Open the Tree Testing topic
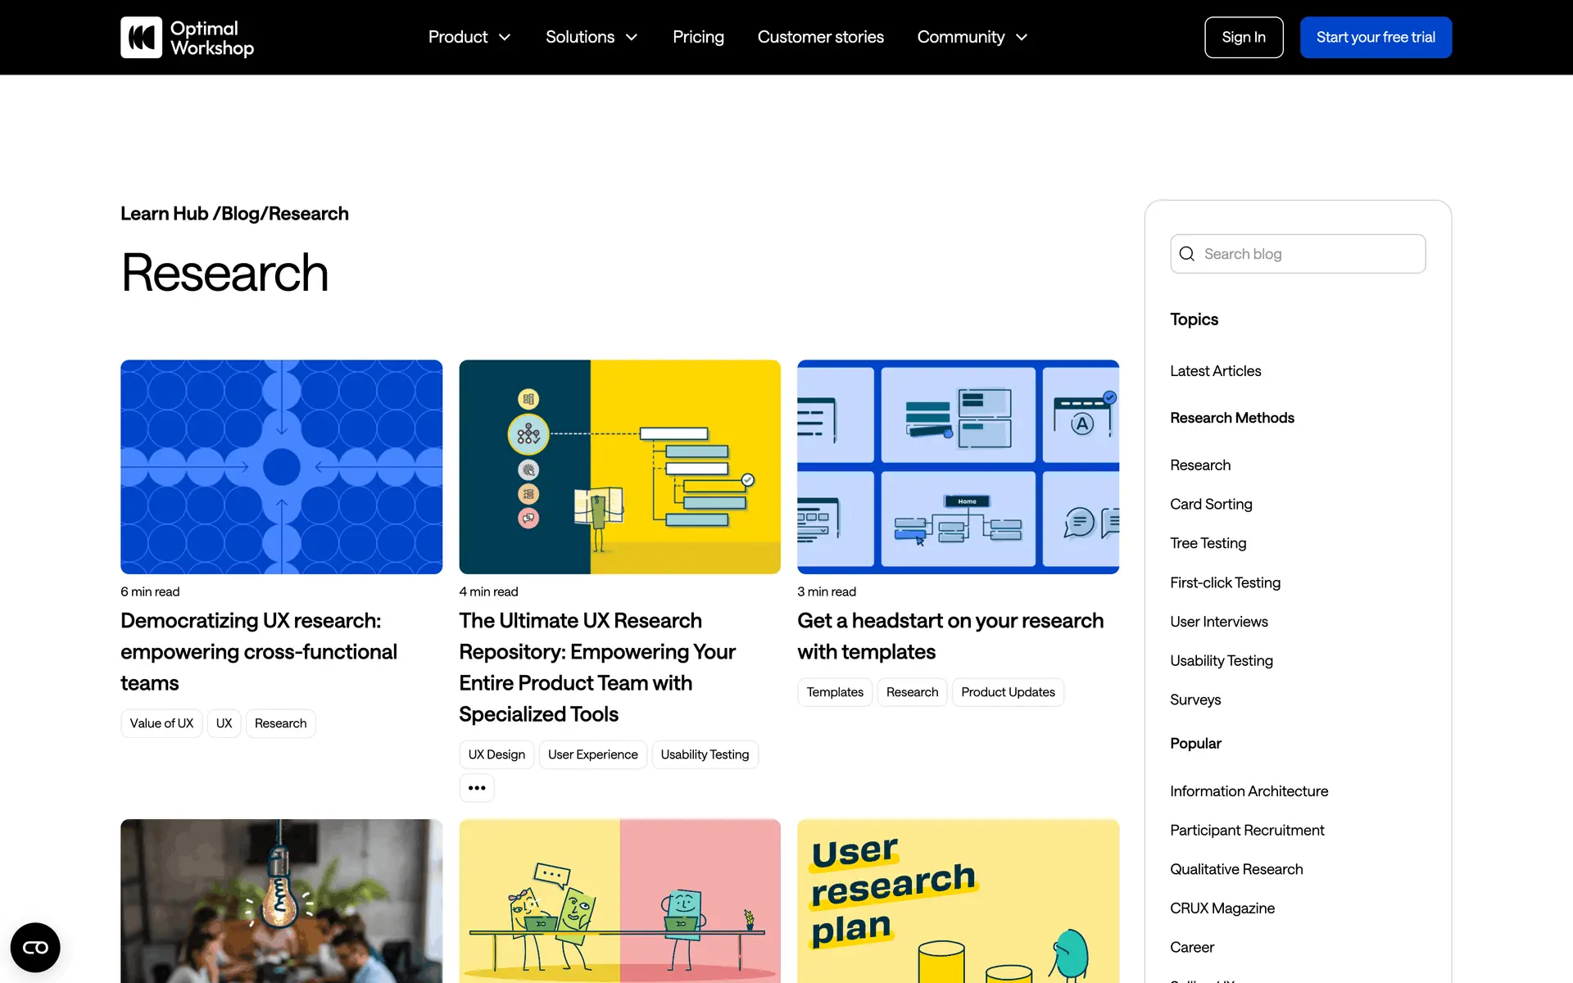The width and height of the screenshot is (1573, 983). (x=1208, y=543)
